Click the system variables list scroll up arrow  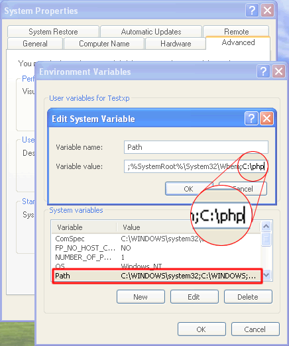(x=266, y=226)
